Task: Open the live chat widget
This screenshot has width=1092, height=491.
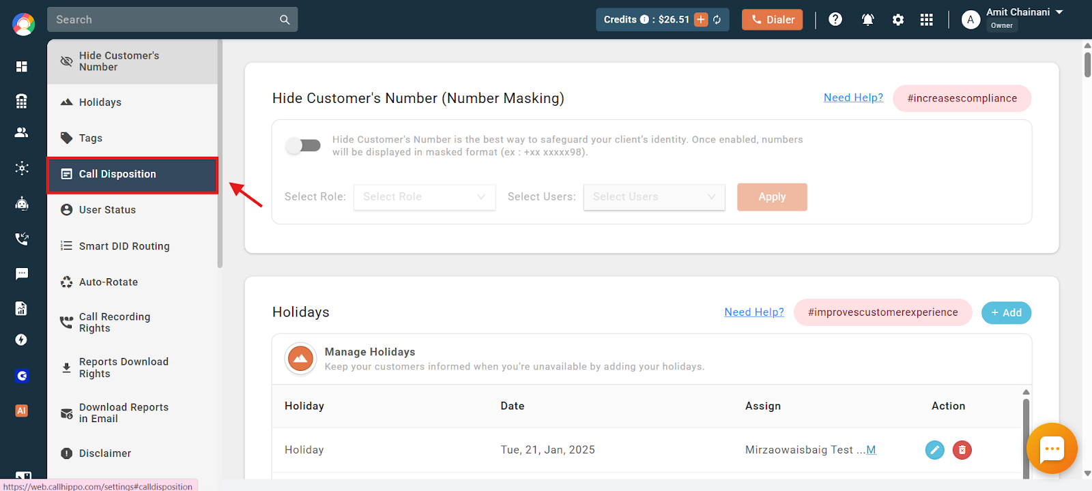Action: pyautogui.click(x=1052, y=449)
